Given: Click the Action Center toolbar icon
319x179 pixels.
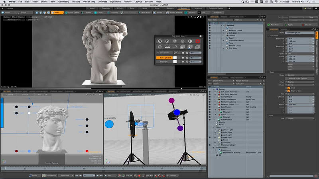Looking at the screenshot, I should 73,12.
